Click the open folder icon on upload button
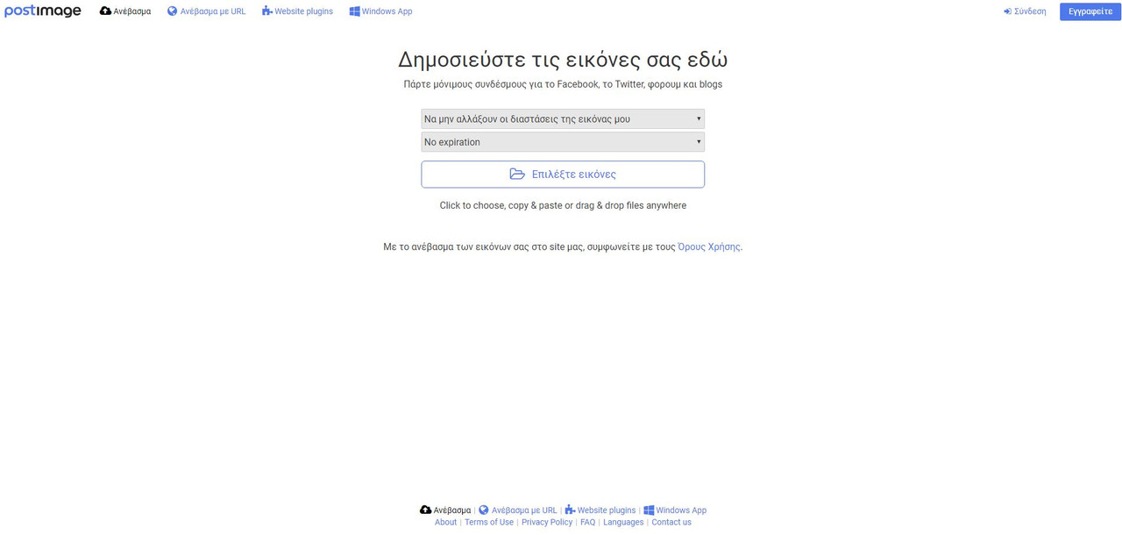The image size is (1122, 535). click(517, 175)
